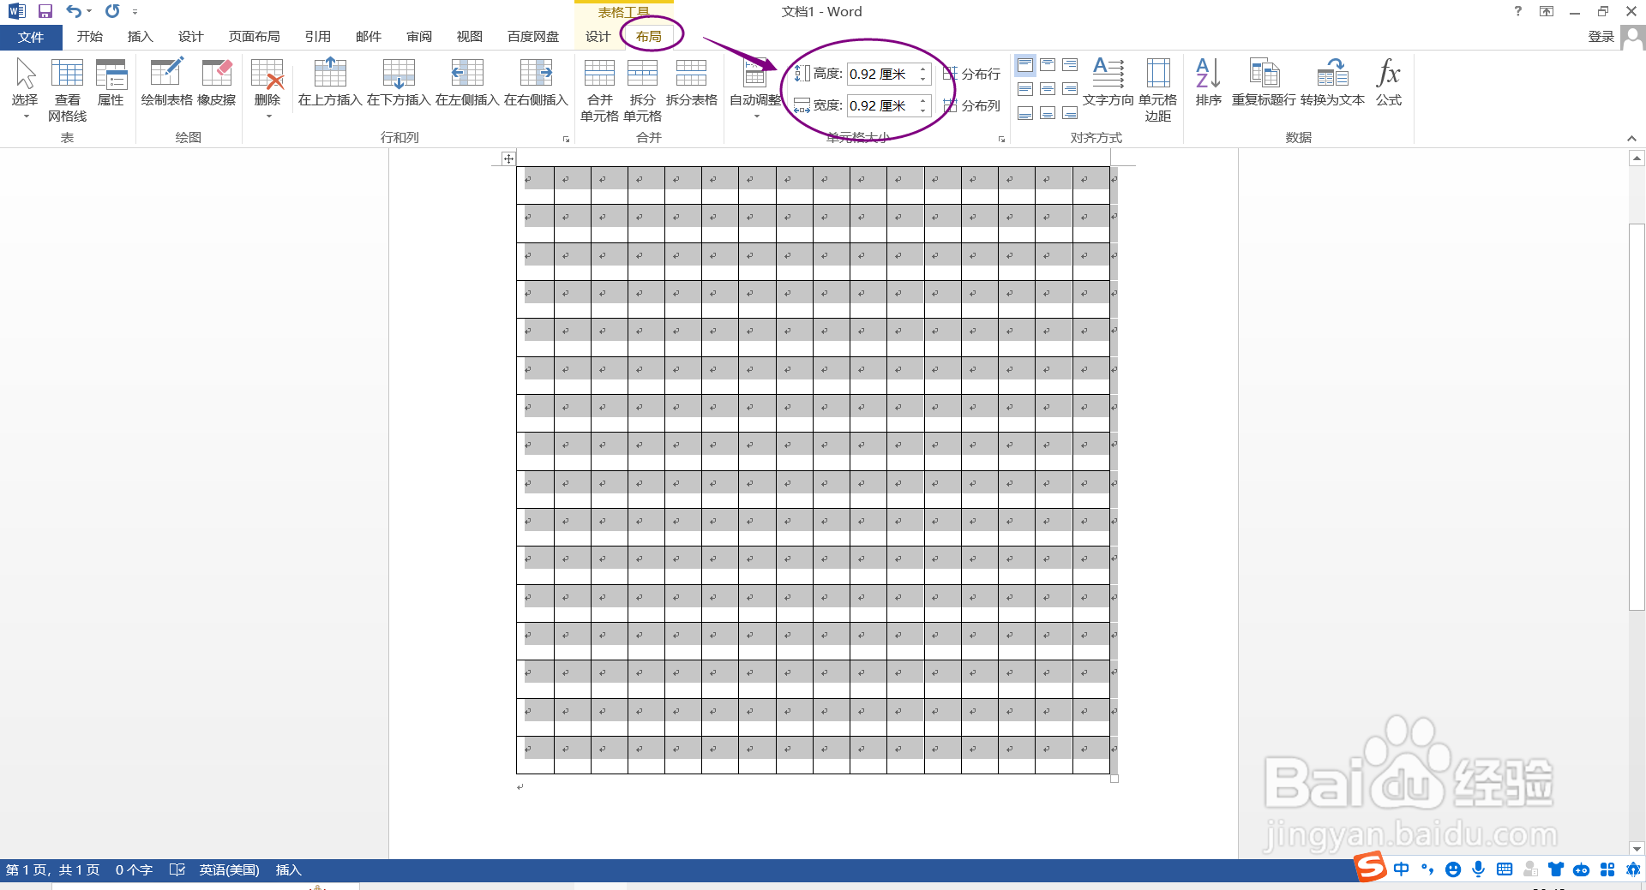Decrease column width with spinner down arrow

(923, 111)
